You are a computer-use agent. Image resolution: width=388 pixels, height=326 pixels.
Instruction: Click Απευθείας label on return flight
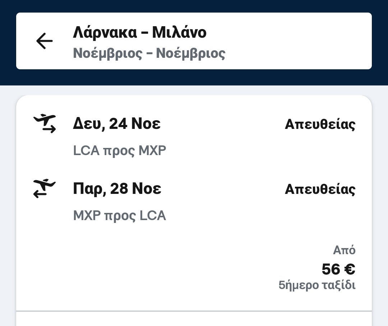pyautogui.click(x=320, y=189)
